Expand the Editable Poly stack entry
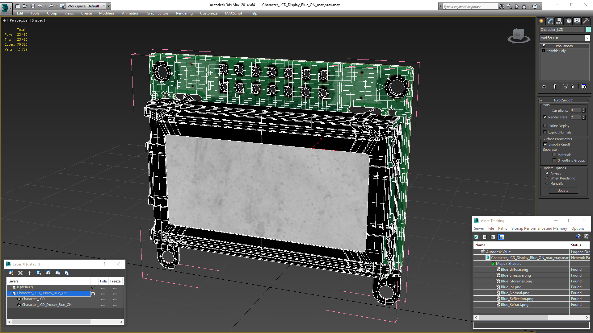 544,51
